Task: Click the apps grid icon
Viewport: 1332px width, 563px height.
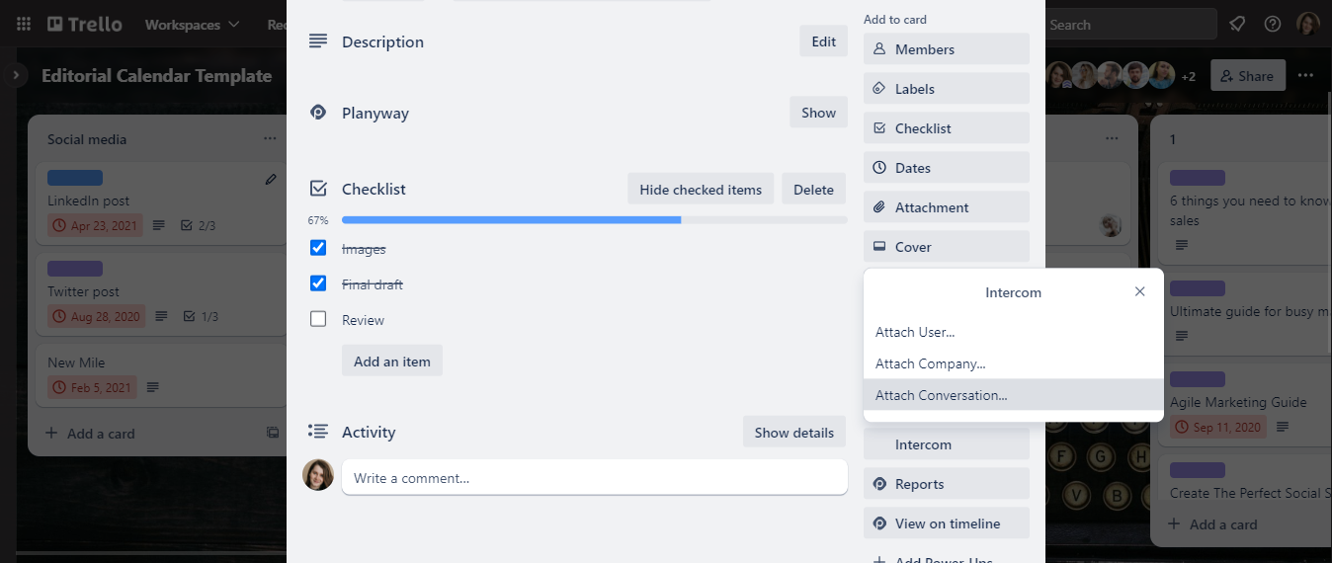Action: click(24, 24)
